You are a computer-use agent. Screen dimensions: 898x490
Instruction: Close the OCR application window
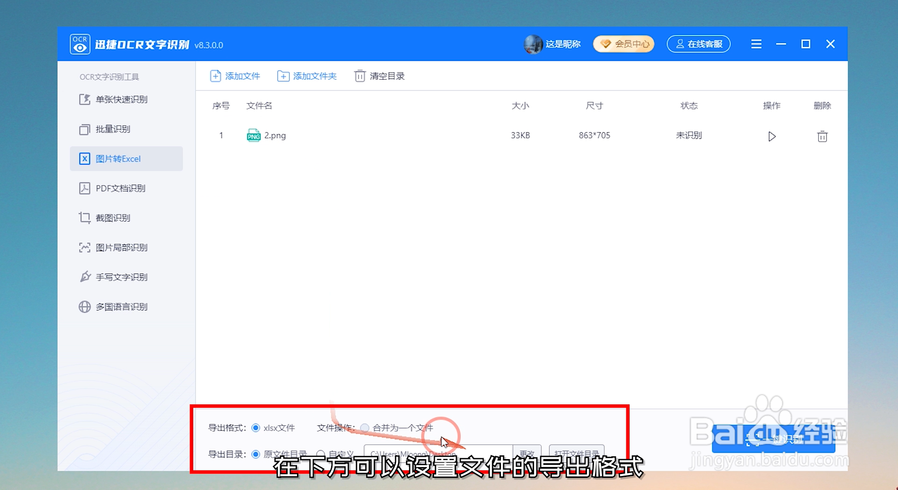[830, 44]
